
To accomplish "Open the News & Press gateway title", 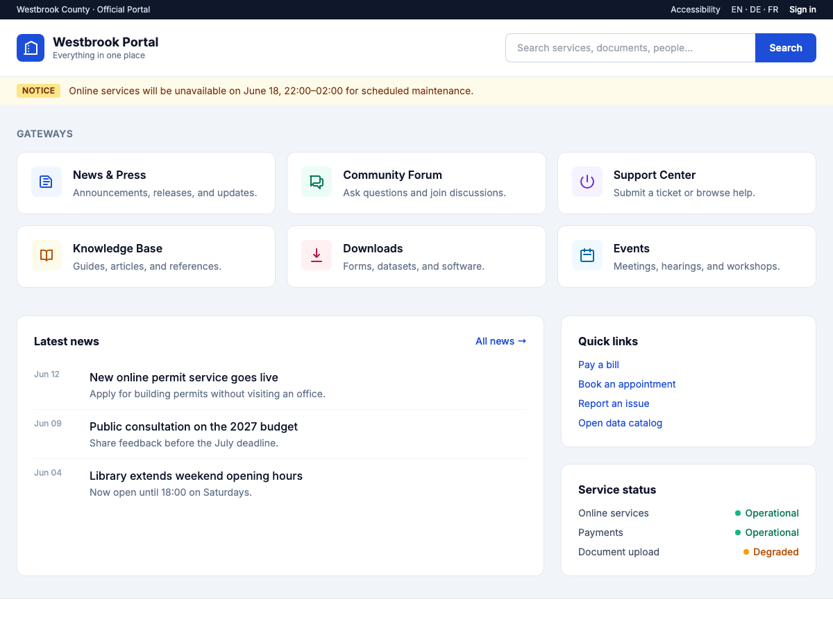I will click(x=110, y=175).
